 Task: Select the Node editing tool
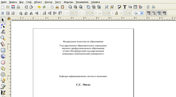click(x=3, y=26)
